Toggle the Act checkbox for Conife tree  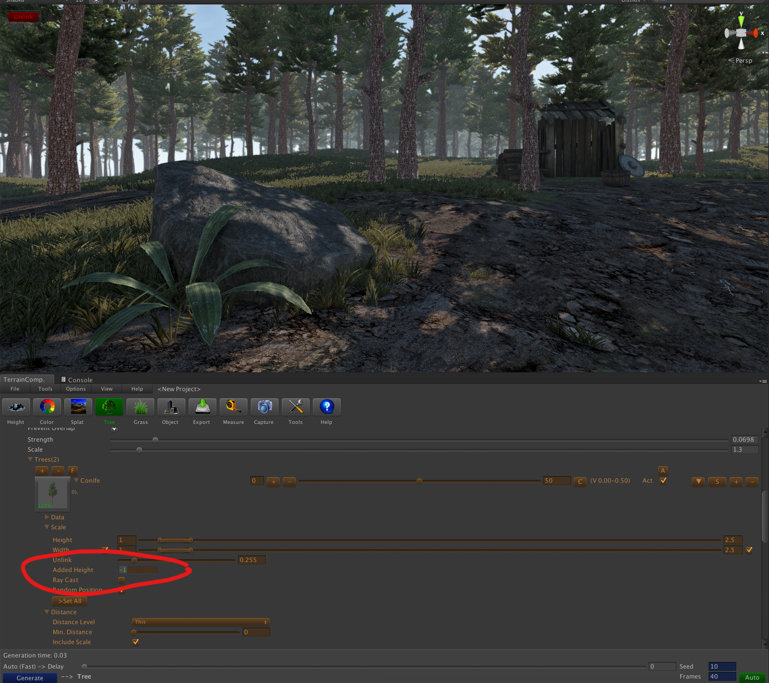pos(664,480)
